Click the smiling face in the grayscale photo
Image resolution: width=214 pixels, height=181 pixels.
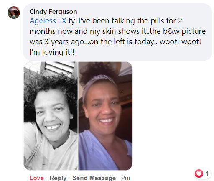pyautogui.click(x=52, y=115)
